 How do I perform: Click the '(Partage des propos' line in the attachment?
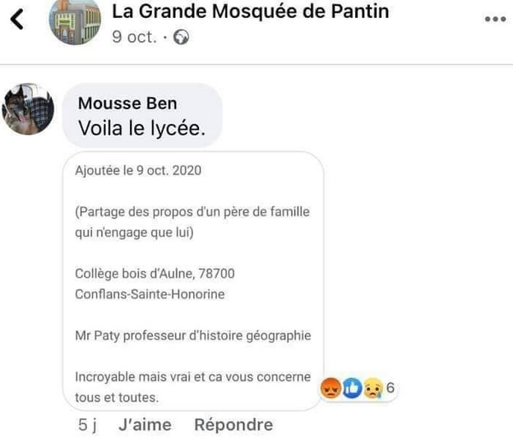192,212
